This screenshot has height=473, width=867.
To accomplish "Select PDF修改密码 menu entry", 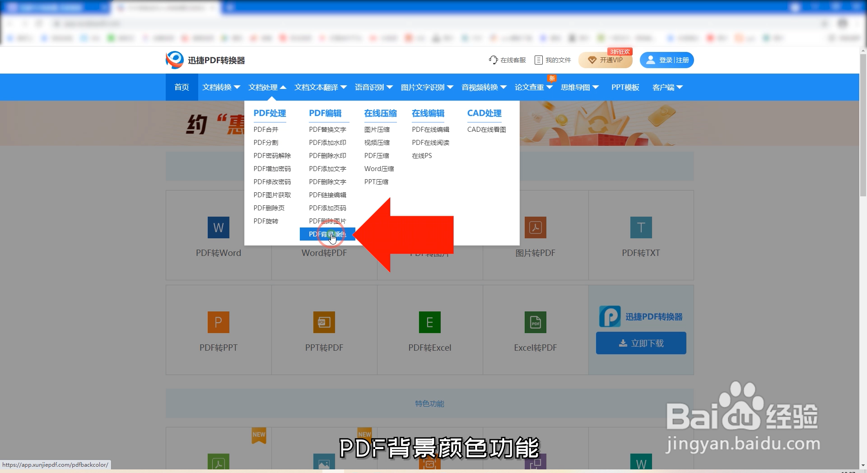I will pyautogui.click(x=272, y=182).
